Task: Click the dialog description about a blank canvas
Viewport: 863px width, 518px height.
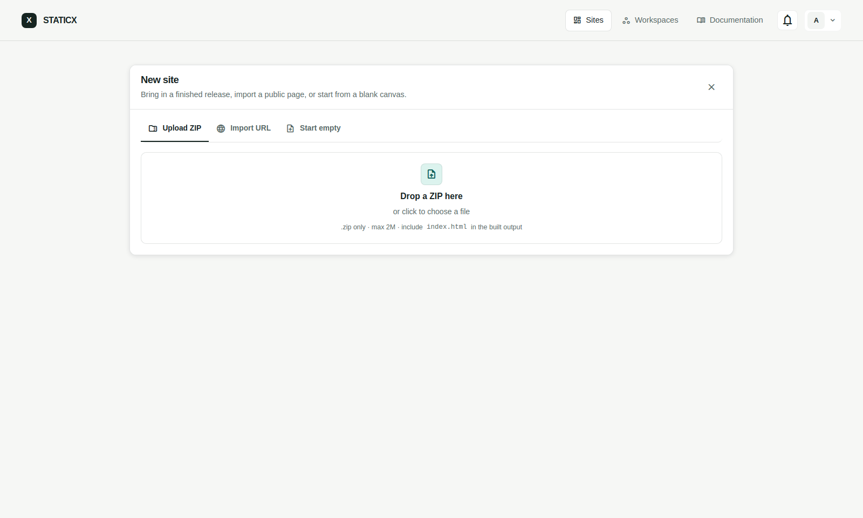Action: tap(273, 94)
